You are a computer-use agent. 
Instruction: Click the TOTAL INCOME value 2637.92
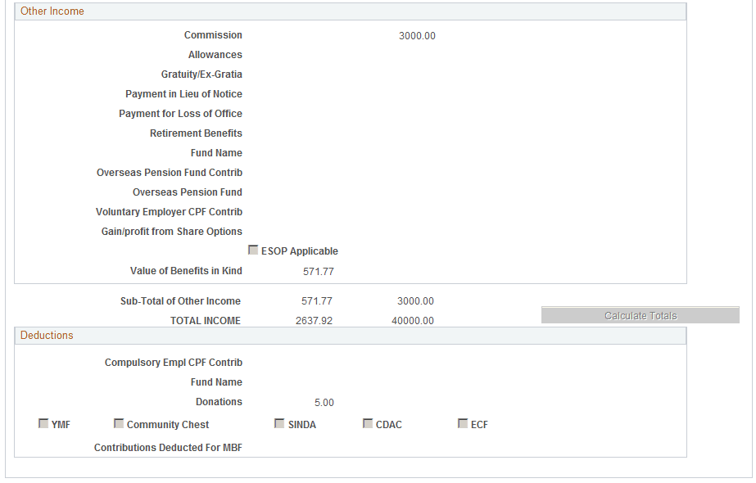[314, 321]
